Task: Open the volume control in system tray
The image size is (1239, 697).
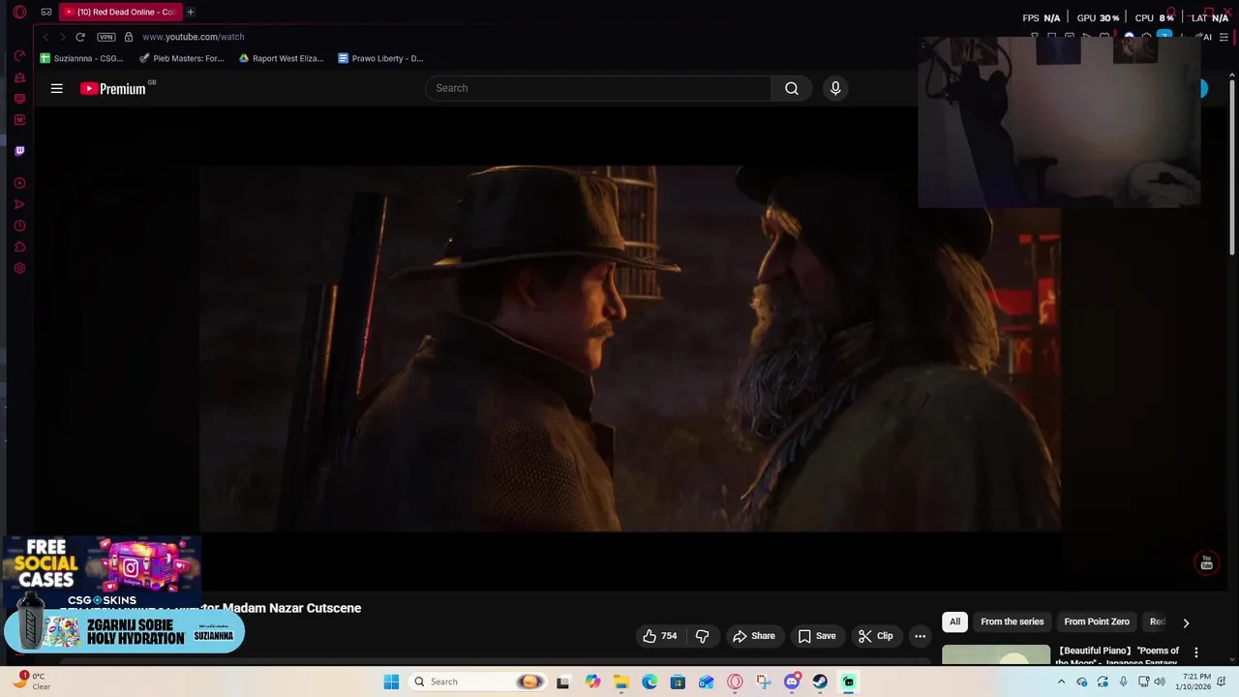Action: [x=1160, y=682]
